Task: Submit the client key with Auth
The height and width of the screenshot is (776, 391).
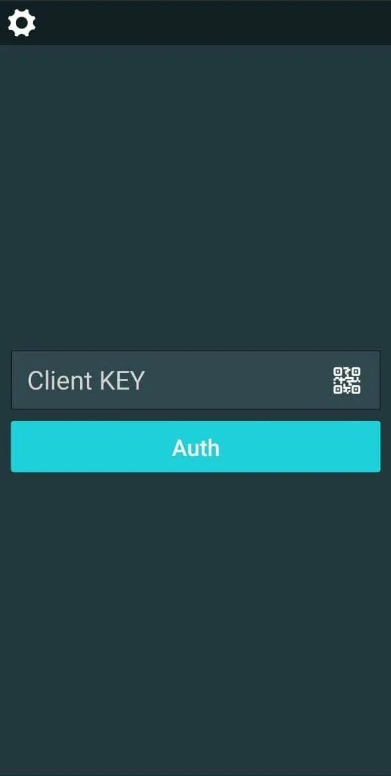Action: click(x=195, y=446)
